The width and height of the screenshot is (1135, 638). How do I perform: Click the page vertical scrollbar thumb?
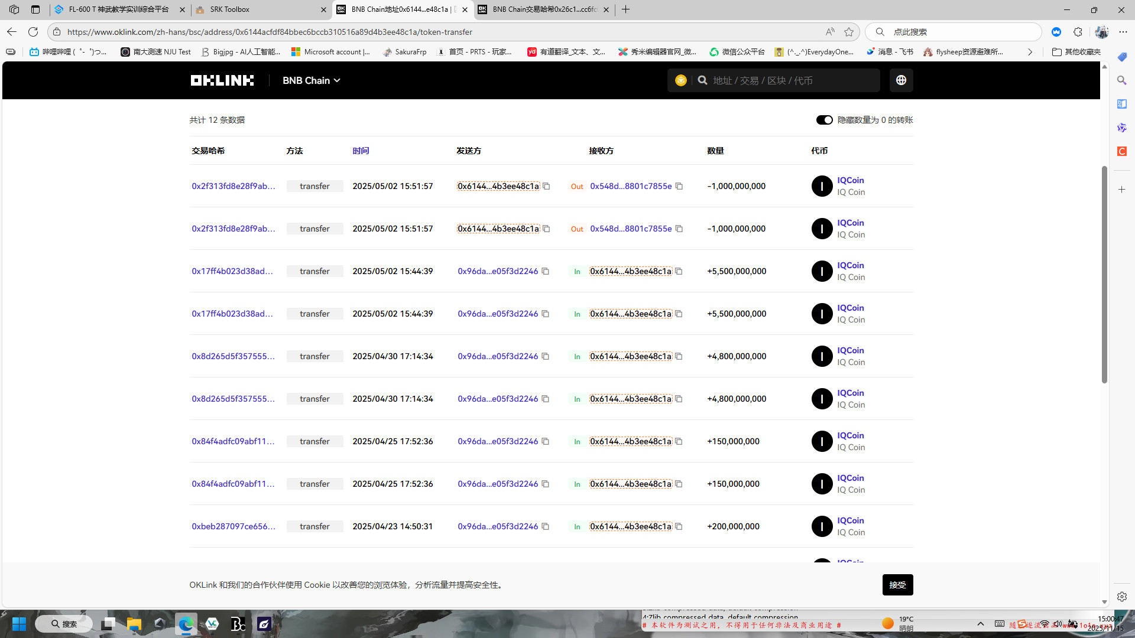pyautogui.click(x=1104, y=275)
